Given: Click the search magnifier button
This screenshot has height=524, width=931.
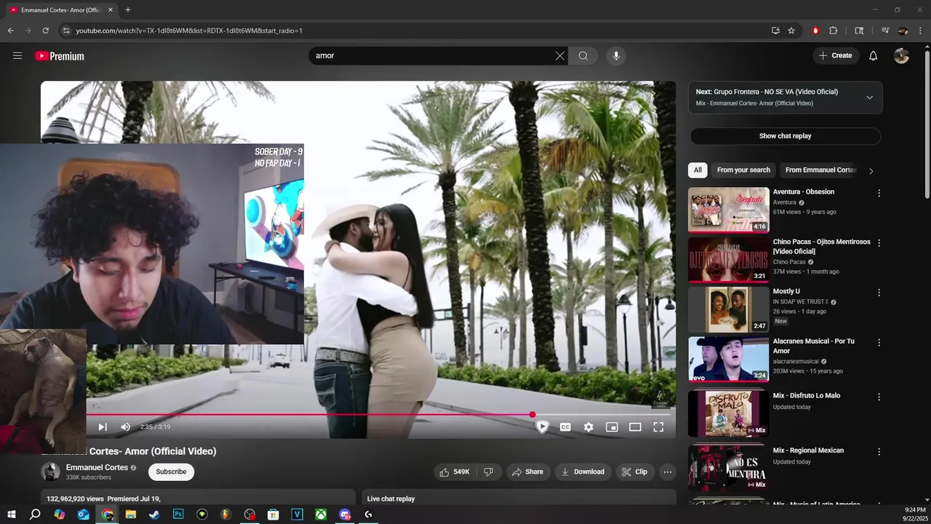Looking at the screenshot, I should (583, 55).
